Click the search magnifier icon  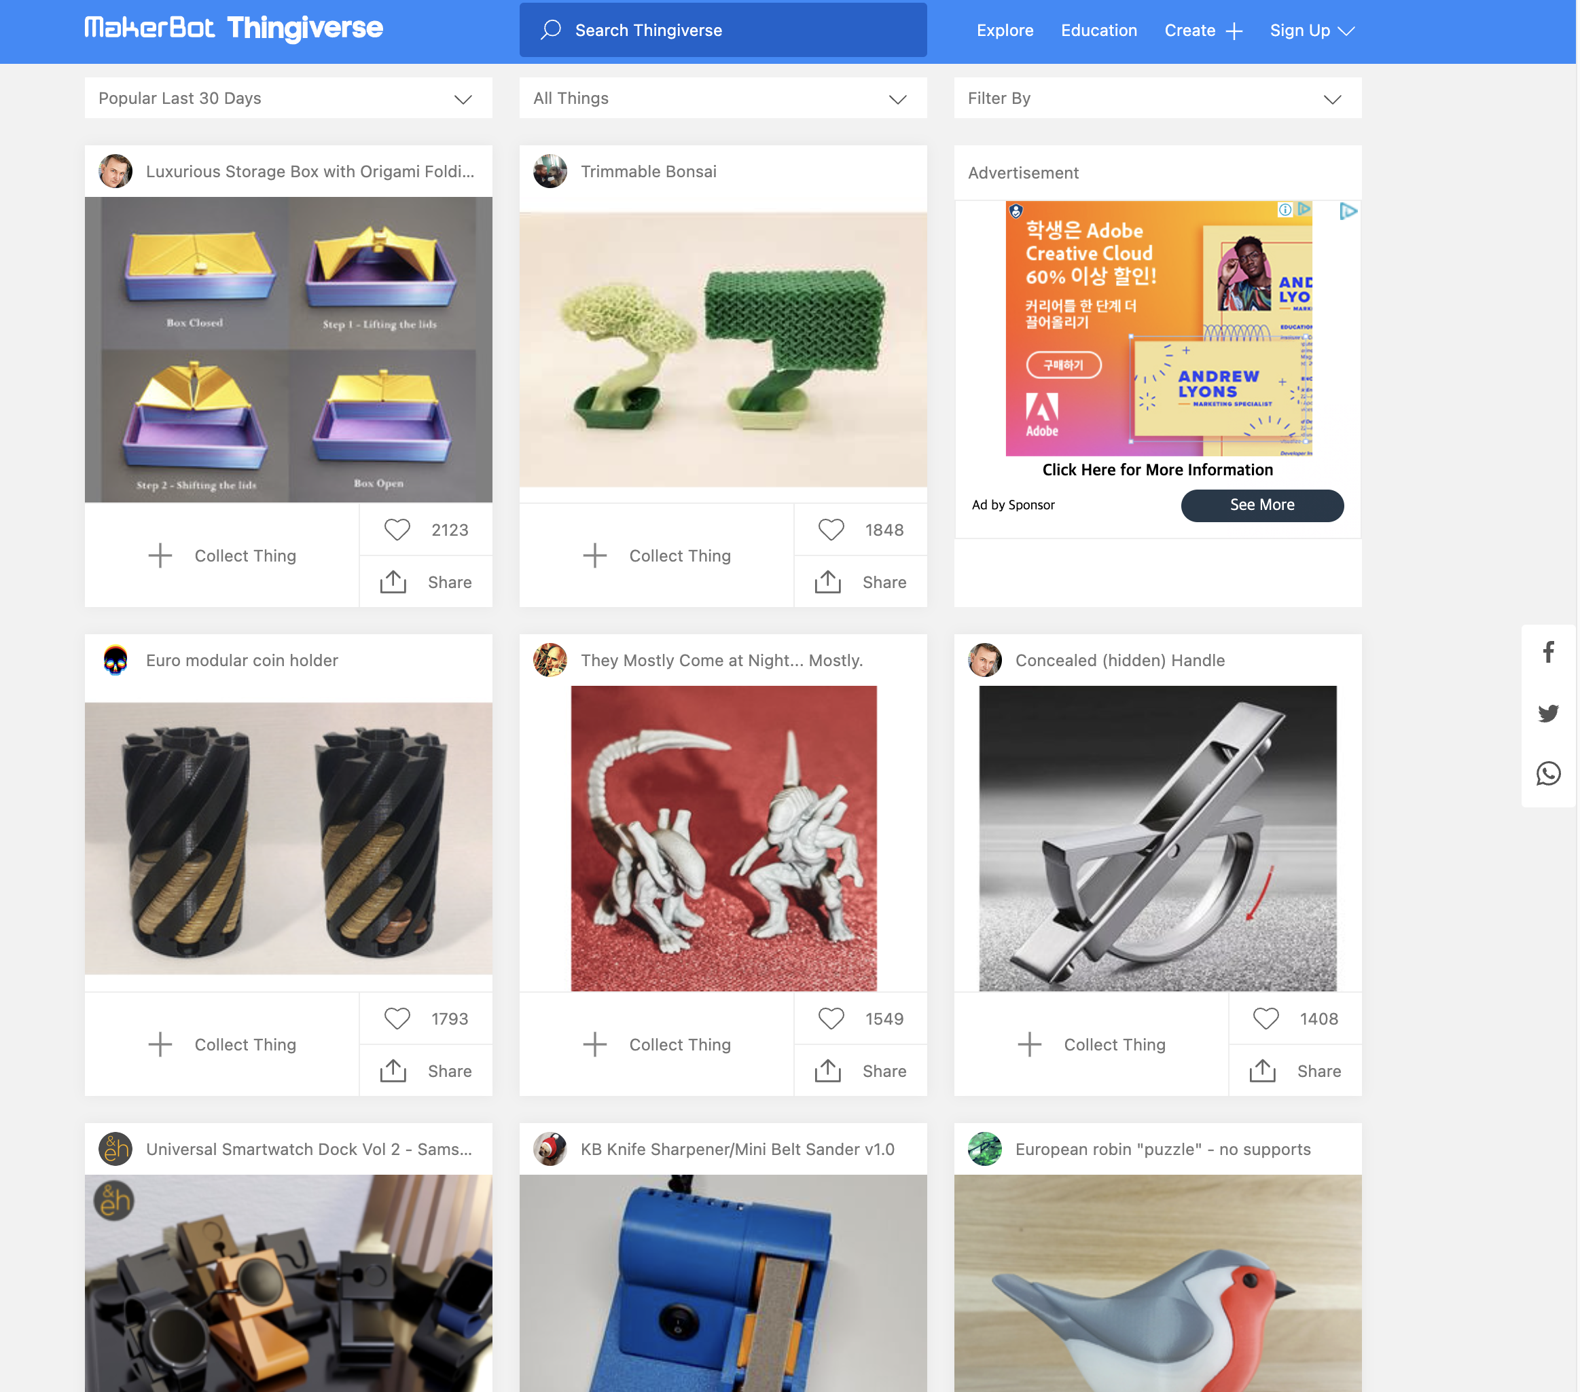click(550, 30)
